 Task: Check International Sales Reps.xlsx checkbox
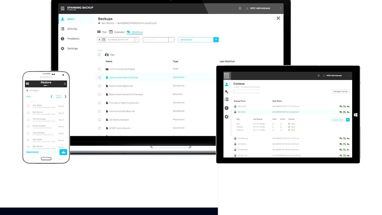pyautogui.click(x=100, y=111)
